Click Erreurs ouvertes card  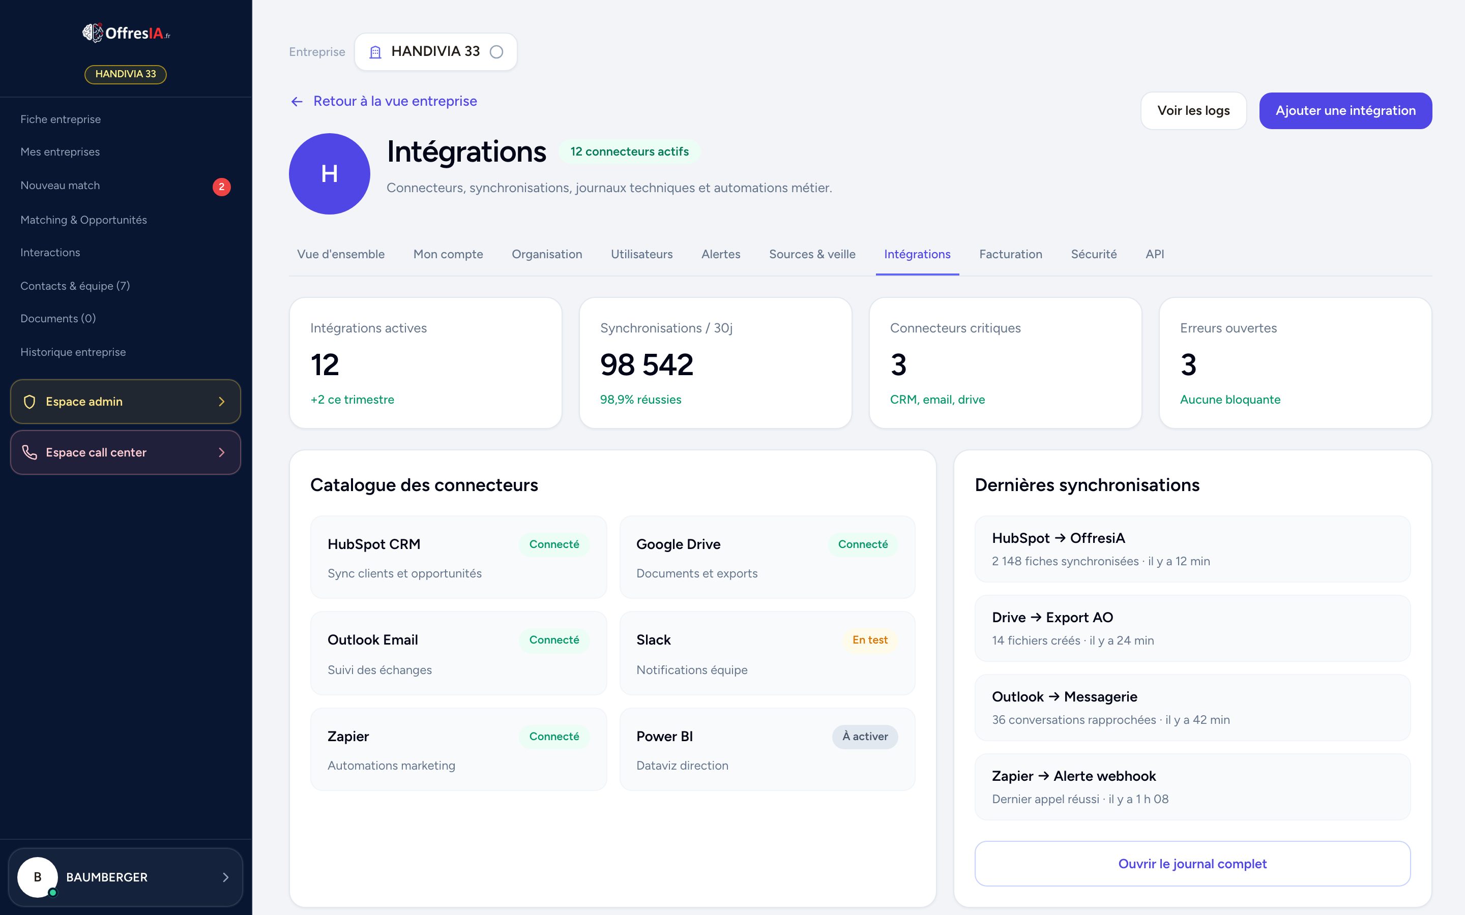point(1296,363)
